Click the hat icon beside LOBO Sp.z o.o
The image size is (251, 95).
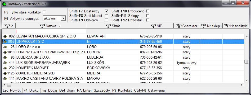coord(5,47)
